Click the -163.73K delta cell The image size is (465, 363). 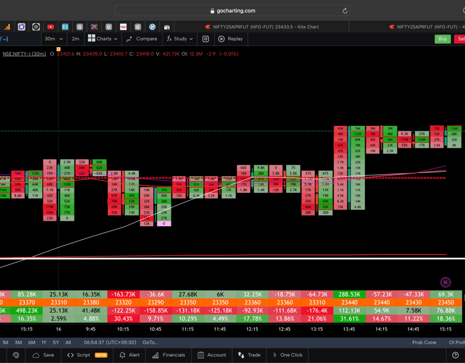[x=124, y=295]
